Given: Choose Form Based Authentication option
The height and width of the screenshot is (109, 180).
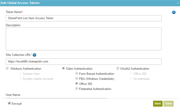Looking at the screenshot, I should point(77,73).
